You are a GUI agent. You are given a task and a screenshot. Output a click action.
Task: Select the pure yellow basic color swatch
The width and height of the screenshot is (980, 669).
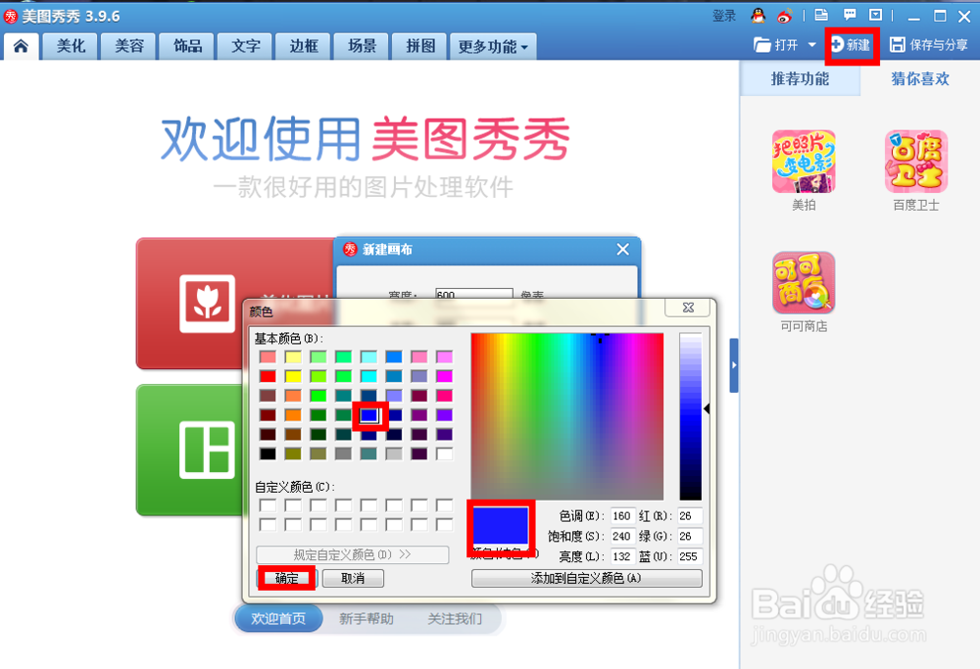click(x=292, y=376)
